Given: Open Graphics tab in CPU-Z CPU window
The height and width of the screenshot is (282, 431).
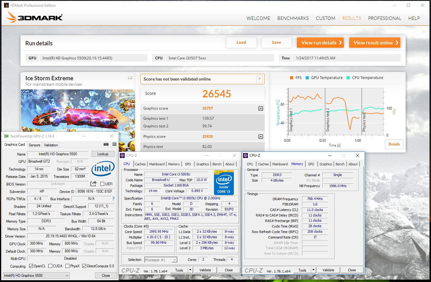Looking at the screenshot, I should [203, 164].
